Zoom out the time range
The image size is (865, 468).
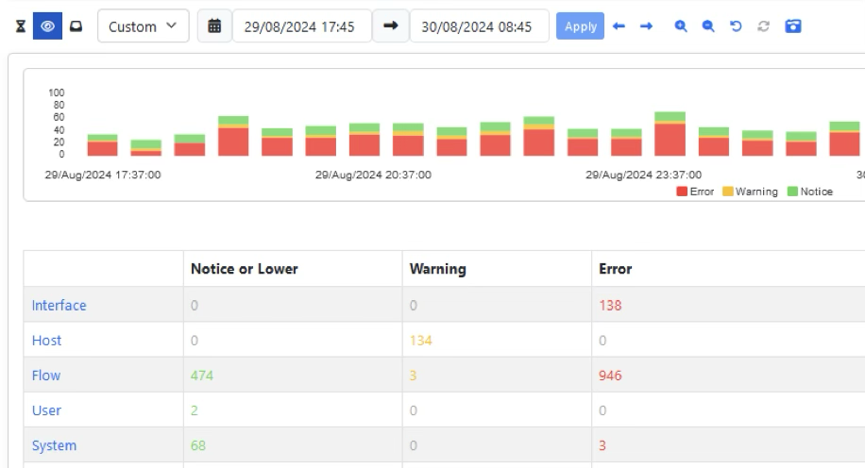708,25
